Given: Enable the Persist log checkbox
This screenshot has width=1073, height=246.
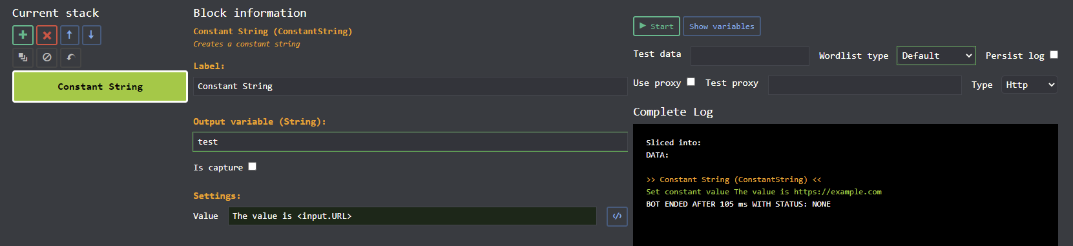Looking at the screenshot, I should [1054, 55].
